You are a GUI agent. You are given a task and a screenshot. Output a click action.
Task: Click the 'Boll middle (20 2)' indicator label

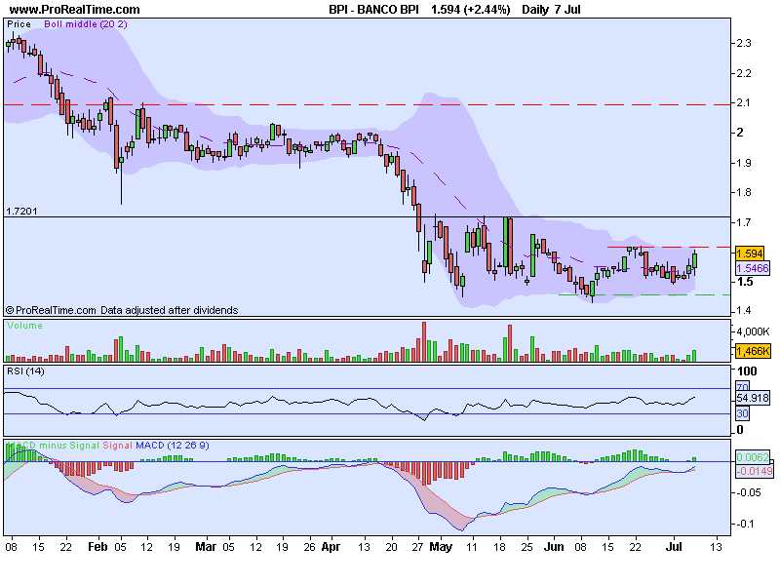(86, 24)
